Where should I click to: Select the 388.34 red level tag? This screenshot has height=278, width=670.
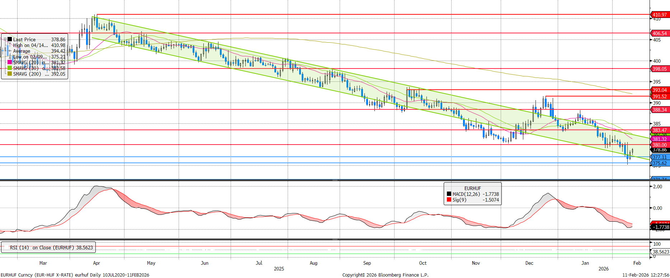click(x=660, y=110)
